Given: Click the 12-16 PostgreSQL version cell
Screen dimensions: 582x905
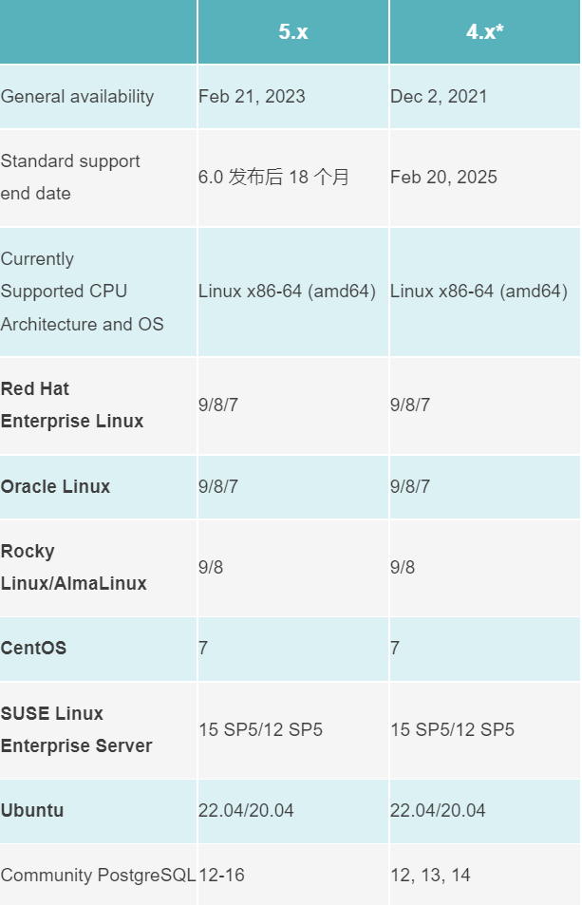Looking at the screenshot, I should [221, 876].
